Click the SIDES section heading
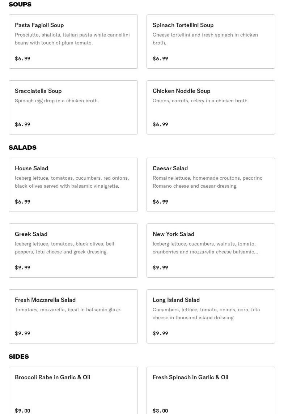Viewport: 284px width, 414px height. [x=19, y=357]
